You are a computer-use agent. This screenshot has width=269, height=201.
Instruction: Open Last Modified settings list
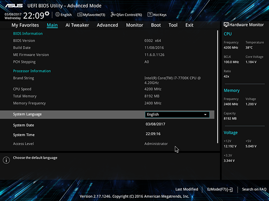[187, 189]
